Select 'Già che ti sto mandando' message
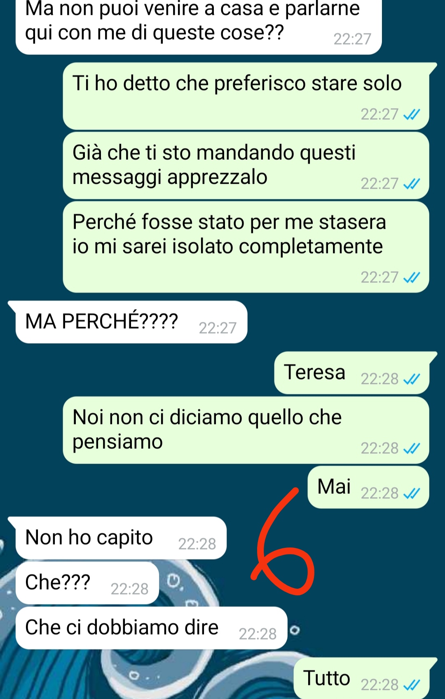Screen dimensions: 445x699 246,166
